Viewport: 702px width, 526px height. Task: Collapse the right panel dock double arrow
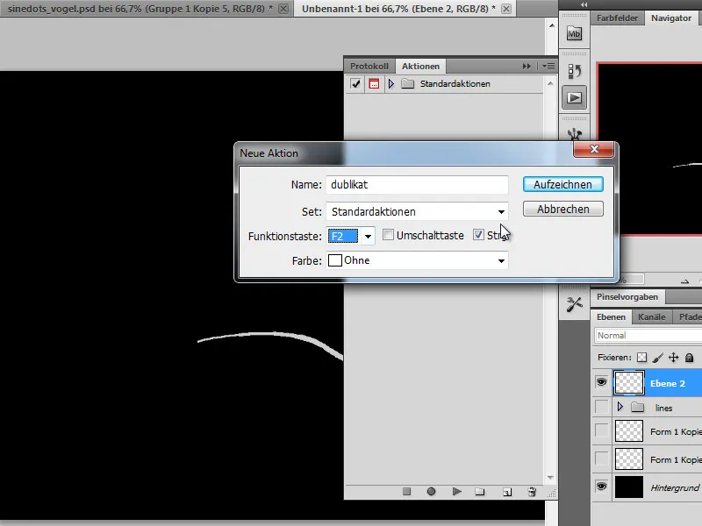[x=584, y=4]
